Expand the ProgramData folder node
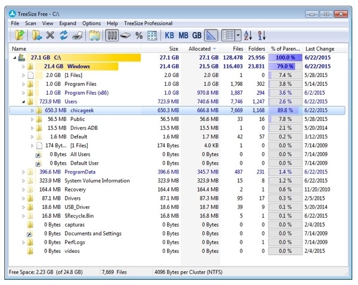 (23, 172)
